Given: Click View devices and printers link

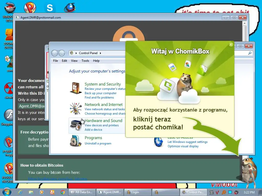Looking at the screenshot, I should pyautogui.click(x=102, y=125).
